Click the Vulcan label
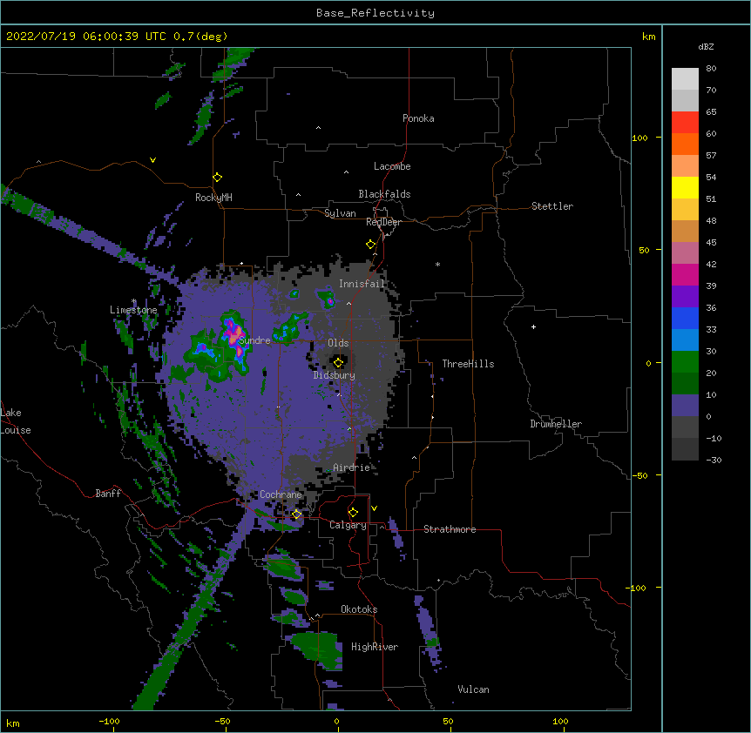The image size is (751, 733). point(473,689)
